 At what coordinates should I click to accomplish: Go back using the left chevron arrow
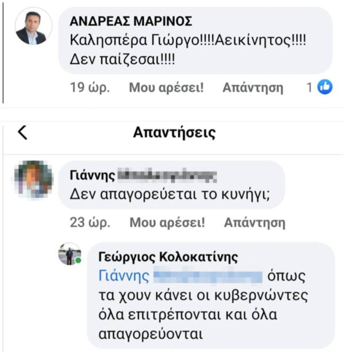(22, 133)
